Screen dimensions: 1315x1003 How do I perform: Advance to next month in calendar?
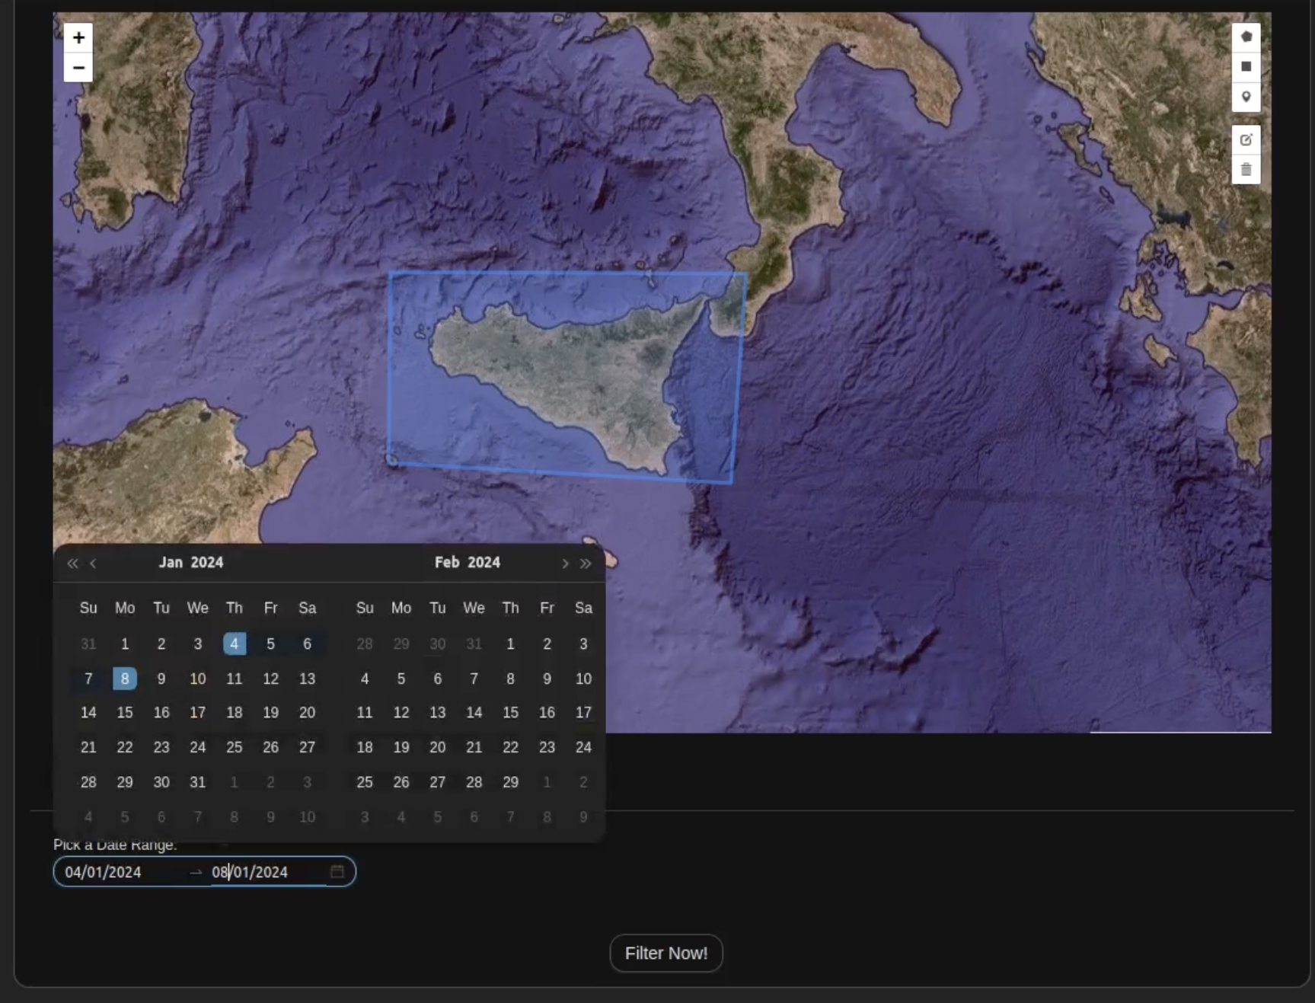(x=565, y=564)
